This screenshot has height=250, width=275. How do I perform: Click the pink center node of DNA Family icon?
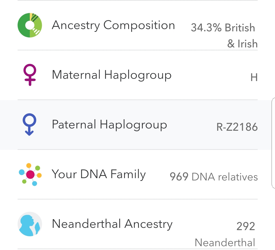pyautogui.click(x=30, y=174)
